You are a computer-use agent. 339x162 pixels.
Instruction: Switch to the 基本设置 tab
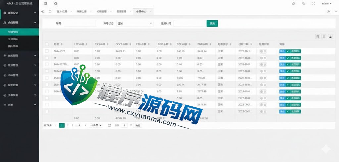62,12
